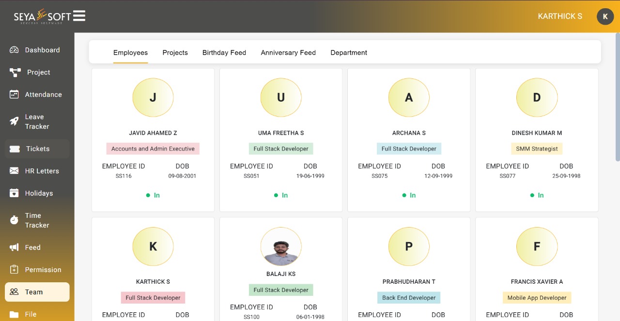Screen dimensions: 620x321
Task: Open the Tickets section
Action: click(x=37, y=149)
